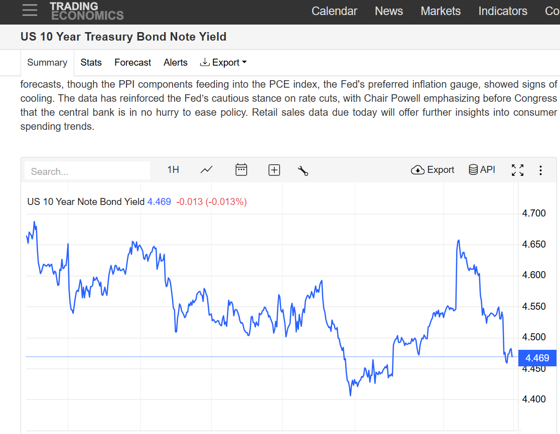Change the 1H interval selector
The width and height of the screenshot is (560, 434).
click(x=173, y=170)
